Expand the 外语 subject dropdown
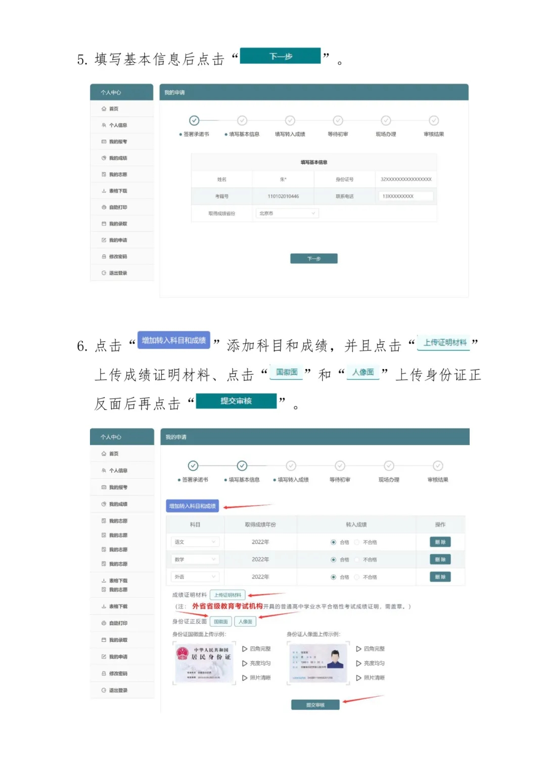The image size is (546, 773). tap(195, 577)
